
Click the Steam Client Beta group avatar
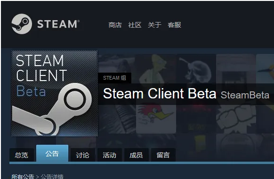coord(55,93)
